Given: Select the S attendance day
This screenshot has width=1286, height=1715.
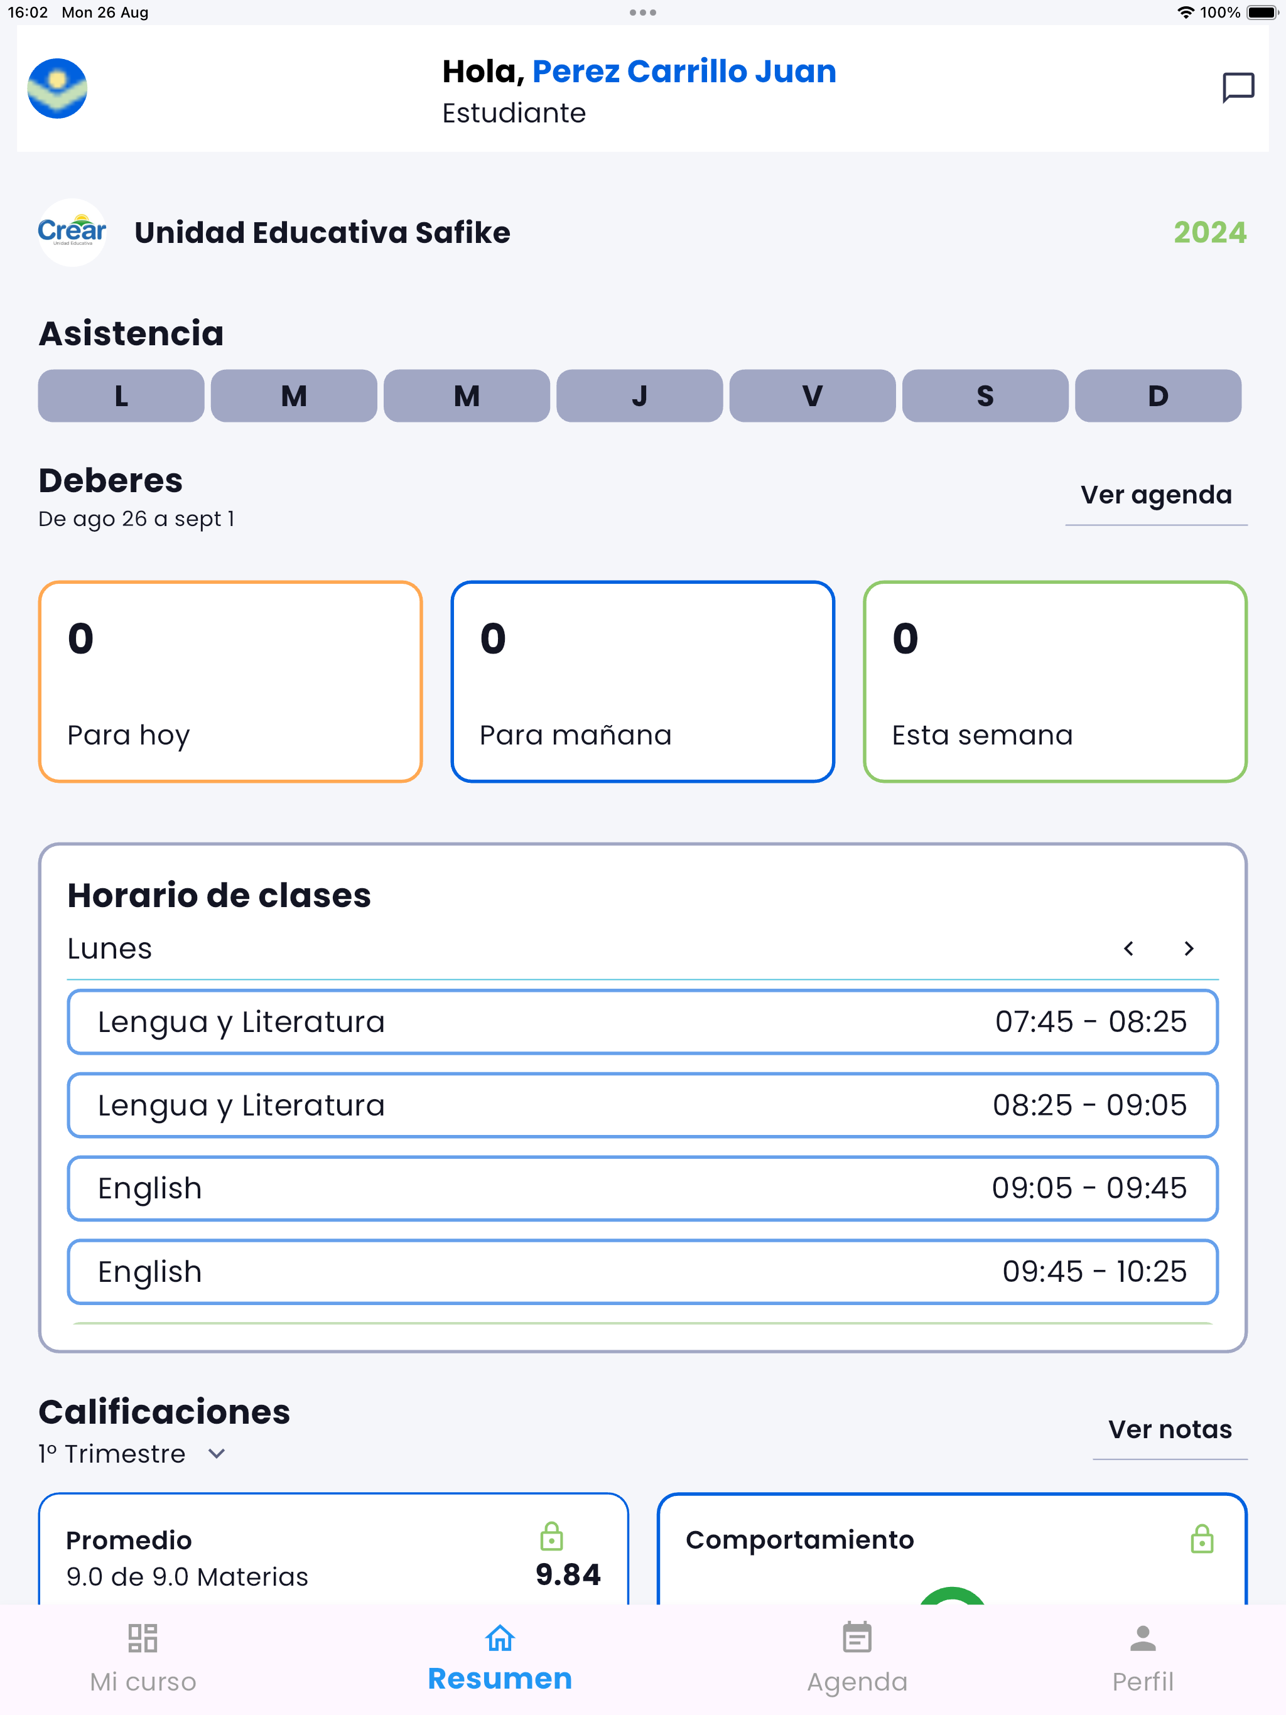Looking at the screenshot, I should [985, 395].
